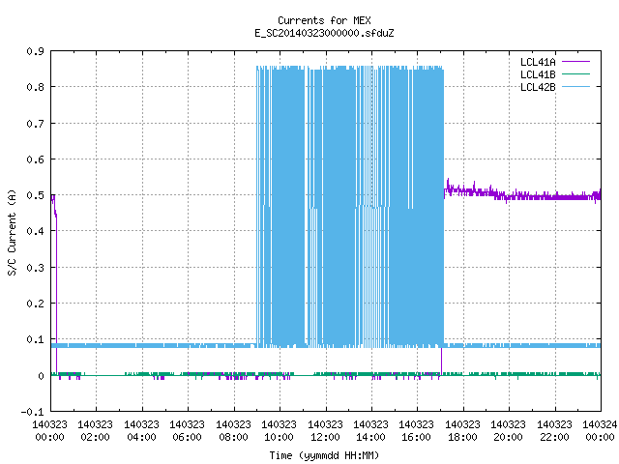
Task: Click the LCL42B legend label
Action: tap(538, 87)
